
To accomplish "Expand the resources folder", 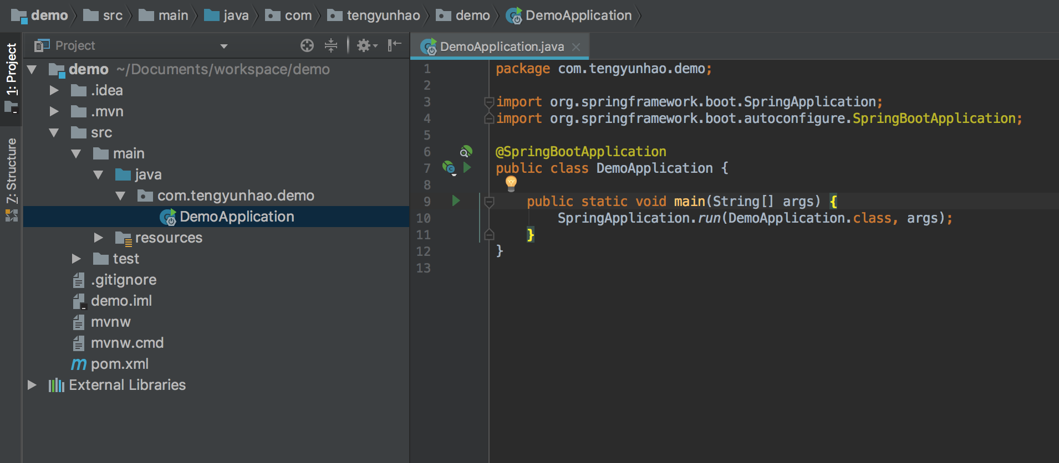I will click(99, 238).
